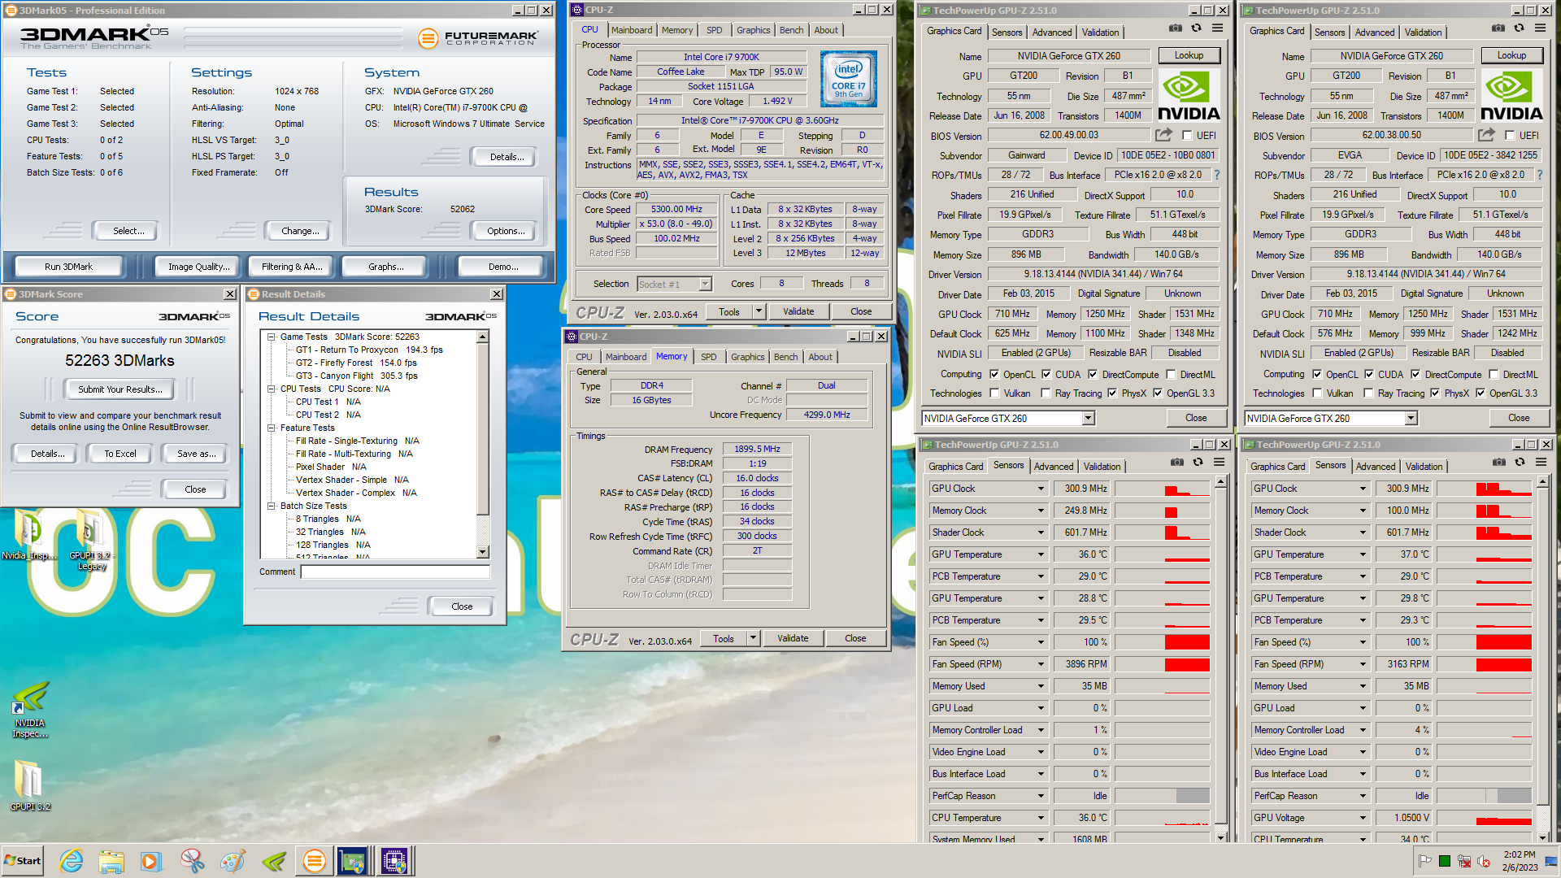Image resolution: width=1561 pixels, height=878 pixels.
Task: Click scroll-down arrow in Result Details list
Action: point(483,552)
